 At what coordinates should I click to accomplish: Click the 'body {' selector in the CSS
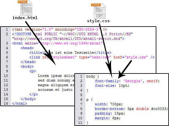(x=93, y=77)
